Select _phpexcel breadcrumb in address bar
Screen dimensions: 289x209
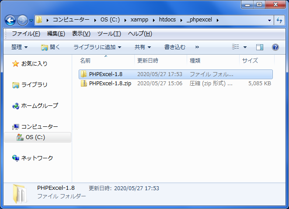click(x=199, y=20)
